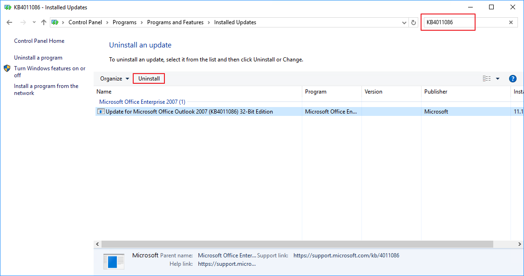
Task: Select Installed Updates breadcrumb
Action: 235,22
